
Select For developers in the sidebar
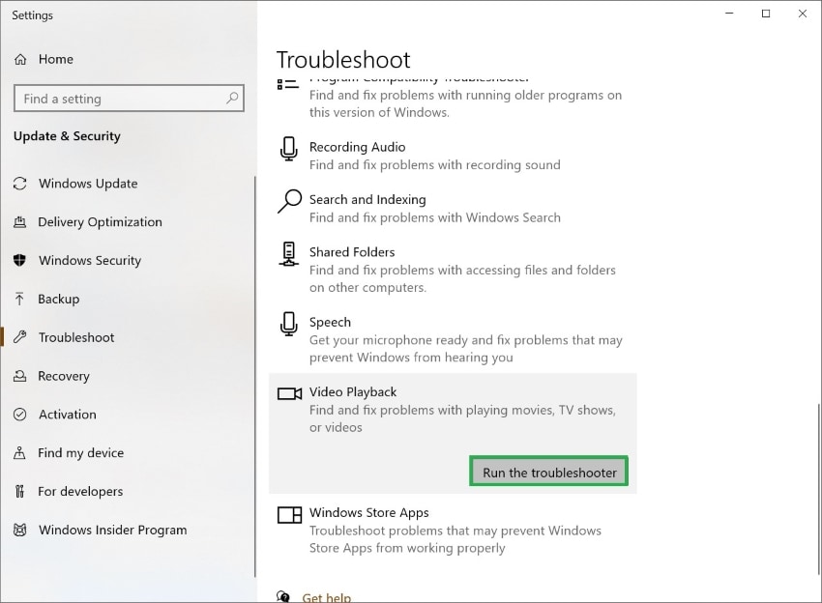pyautogui.click(x=80, y=492)
